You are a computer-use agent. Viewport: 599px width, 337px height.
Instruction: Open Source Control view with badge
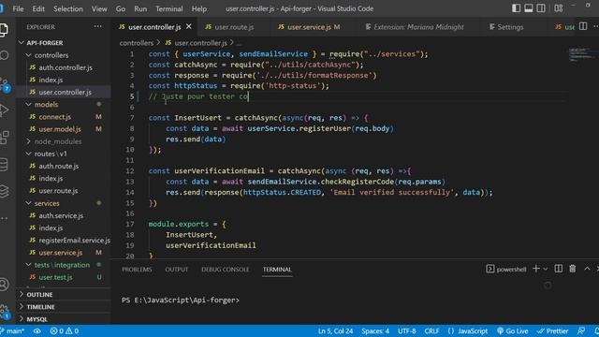click(x=5, y=85)
